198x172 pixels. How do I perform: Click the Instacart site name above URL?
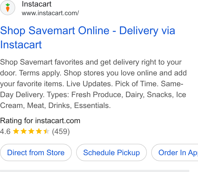(37, 4)
